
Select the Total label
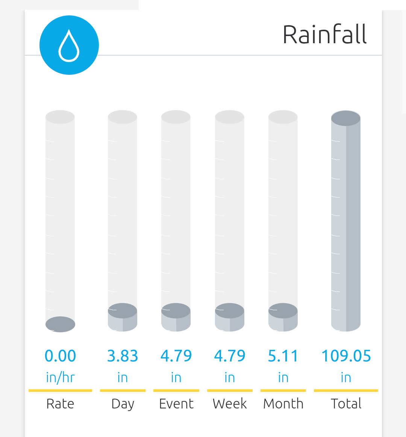pos(346,404)
